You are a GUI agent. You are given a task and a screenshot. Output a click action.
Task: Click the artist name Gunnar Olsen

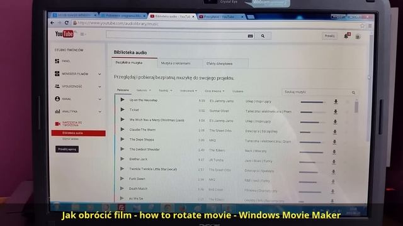[219, 111]
